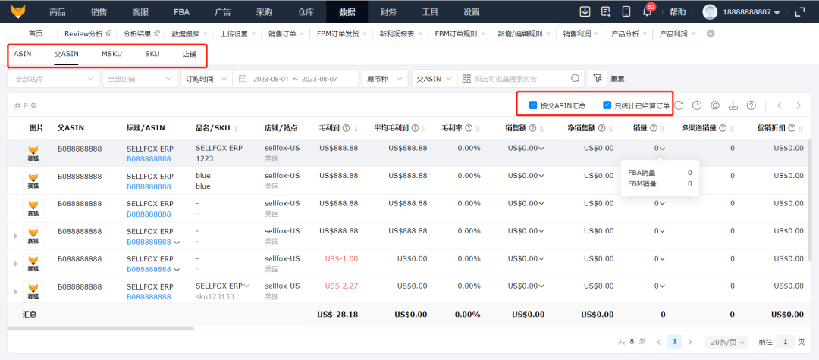The image size is (819, 360).
Task: Open the notification bell with 52 badge
Action: click(x=648, y=11)
